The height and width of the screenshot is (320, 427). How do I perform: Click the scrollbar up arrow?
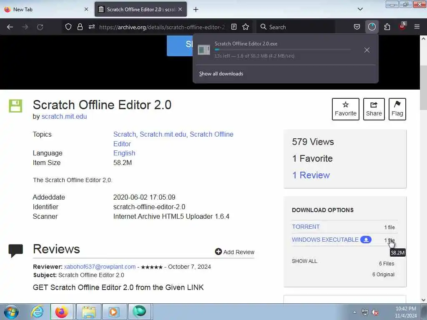point(423,39)
